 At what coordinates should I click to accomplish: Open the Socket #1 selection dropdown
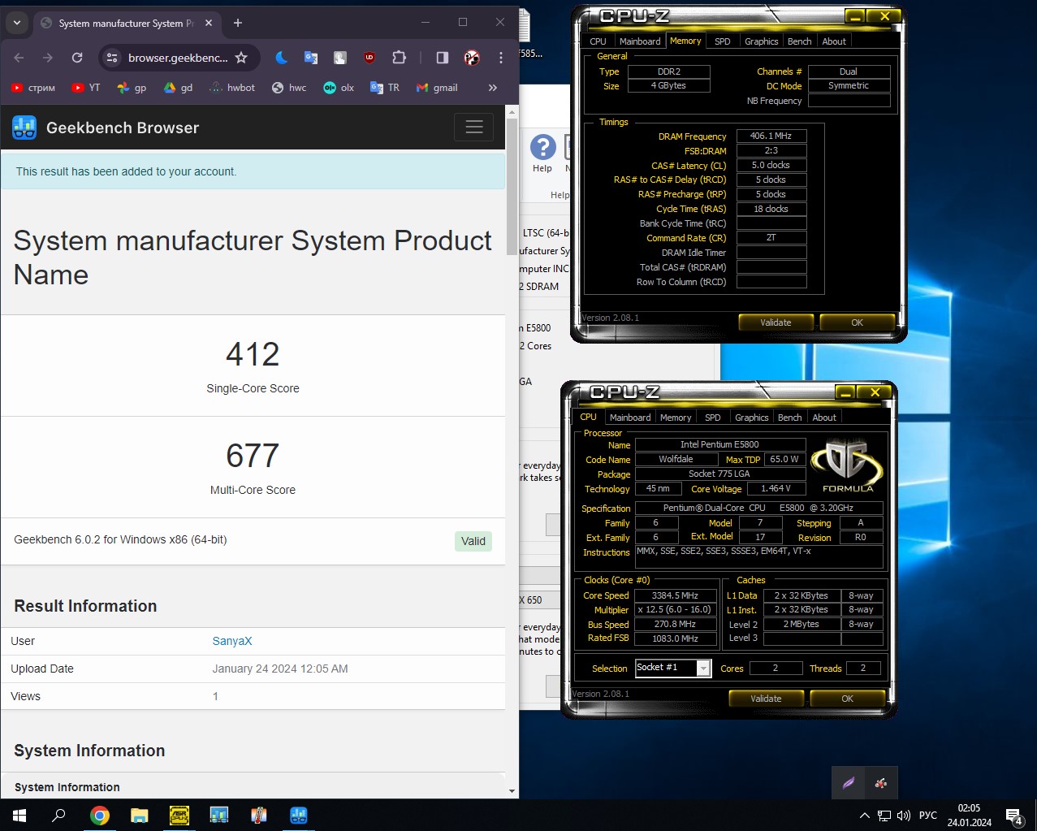tap(673, 668)
